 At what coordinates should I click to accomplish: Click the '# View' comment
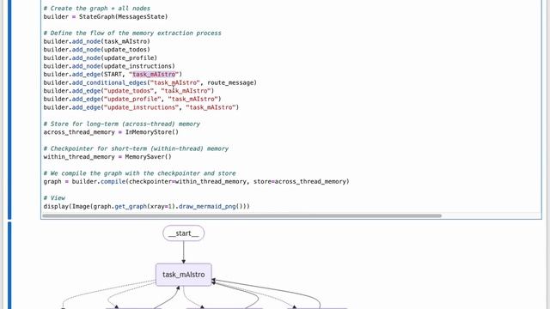(x=54, y=198)
